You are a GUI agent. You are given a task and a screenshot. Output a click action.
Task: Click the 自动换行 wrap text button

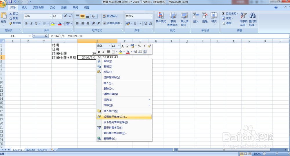tap(110, 16)
